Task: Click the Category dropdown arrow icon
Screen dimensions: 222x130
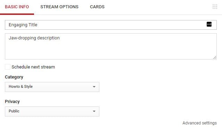Action: click(94, 87)
